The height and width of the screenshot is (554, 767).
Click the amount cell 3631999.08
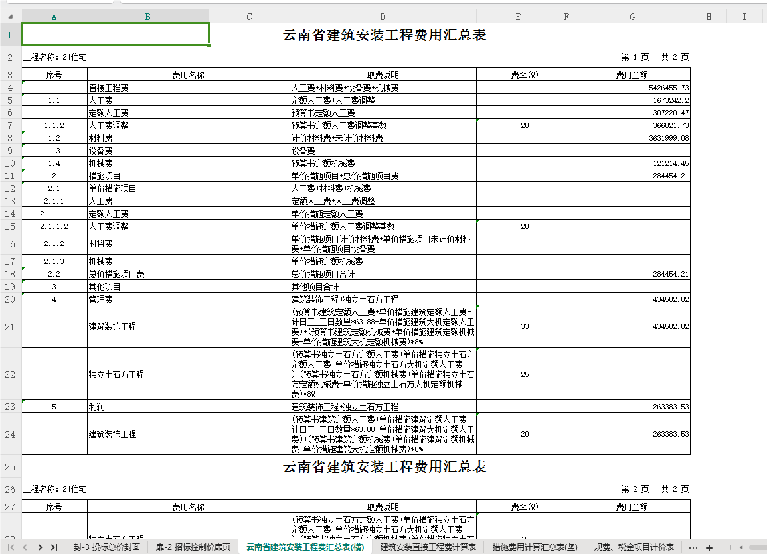[x=632, y=138]
